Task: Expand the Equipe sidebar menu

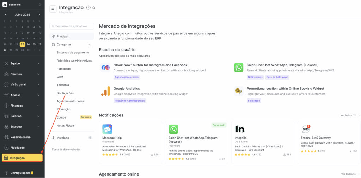Action: (22, 63)
